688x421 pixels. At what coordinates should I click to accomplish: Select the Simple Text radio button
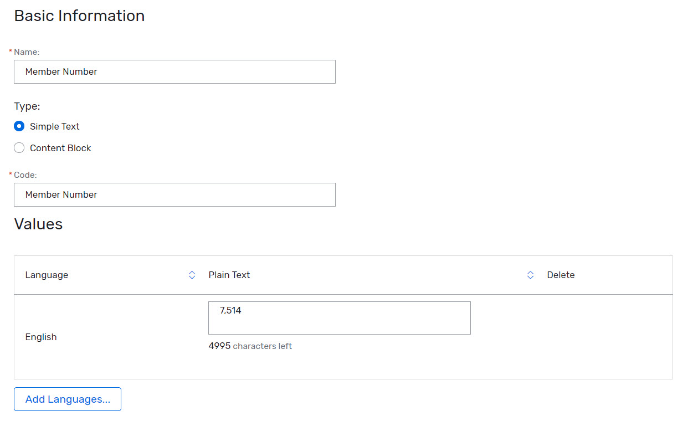19,126
